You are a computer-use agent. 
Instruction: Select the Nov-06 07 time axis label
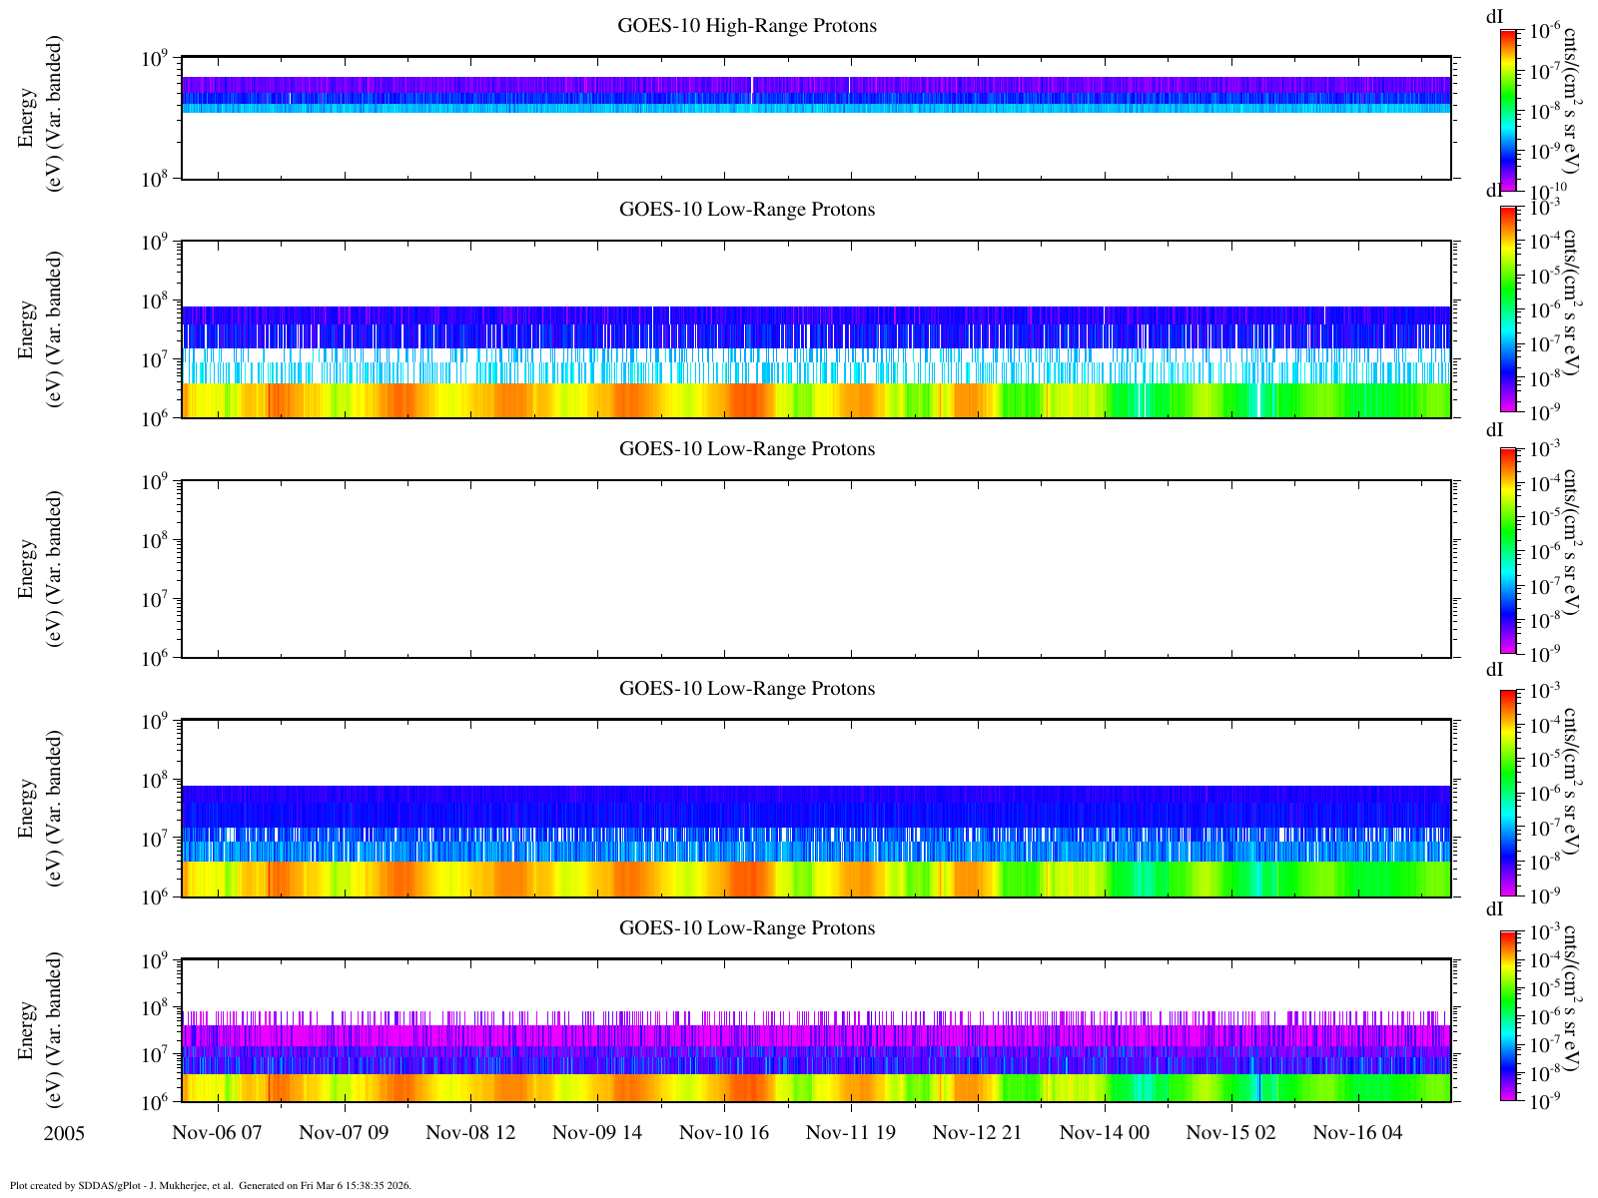pos(217,1132)
